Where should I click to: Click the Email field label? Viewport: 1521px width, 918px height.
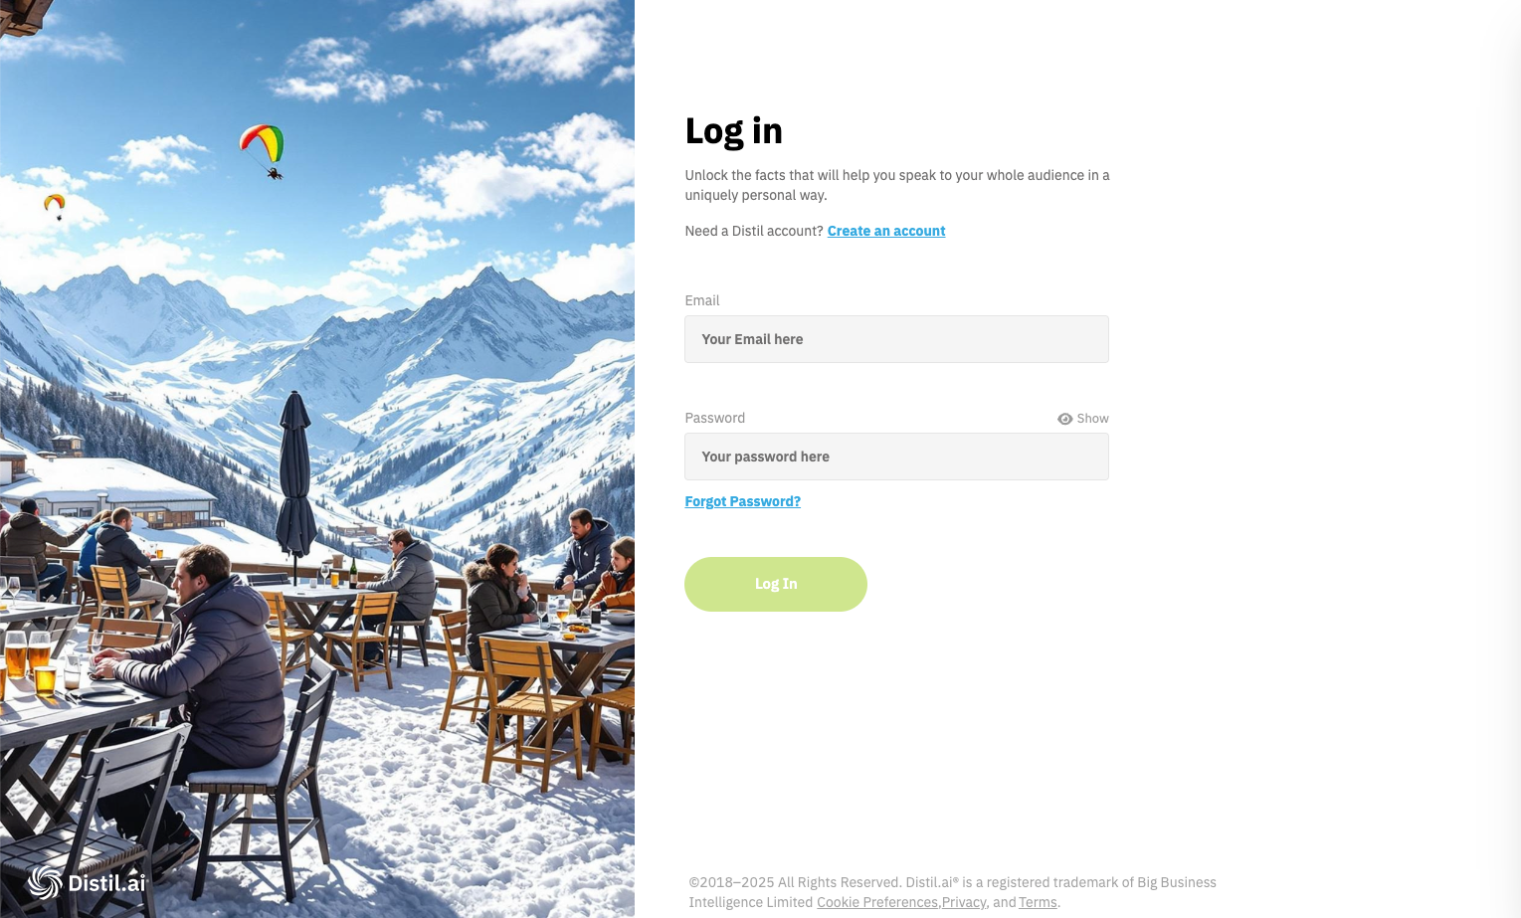coord(701,300)
